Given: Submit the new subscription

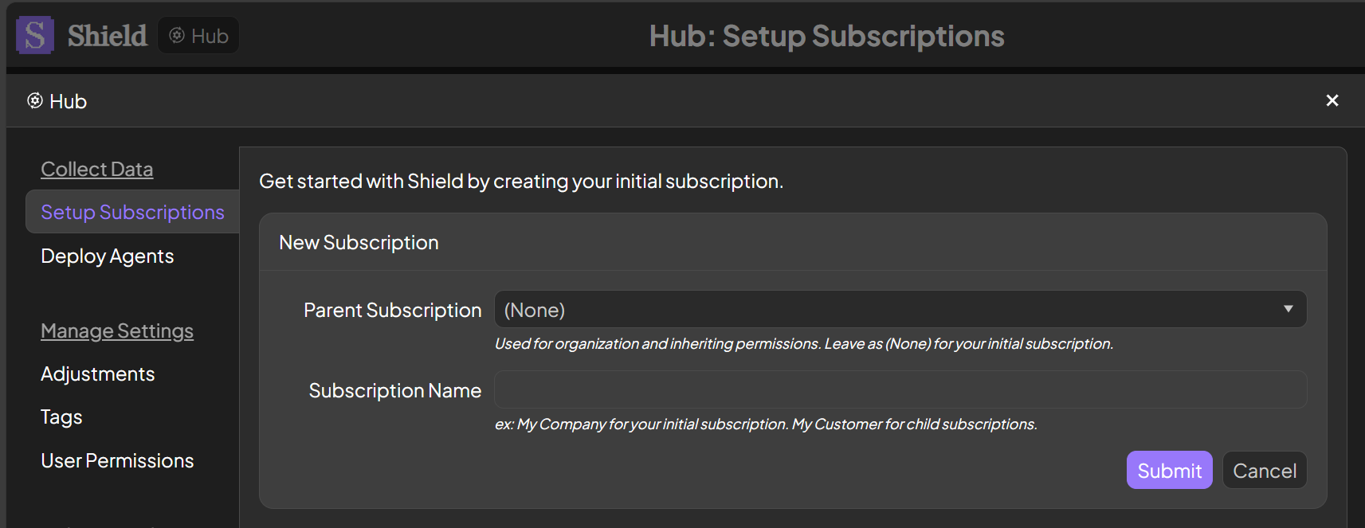Looking at the screenshot, I should pos(1169,470).
